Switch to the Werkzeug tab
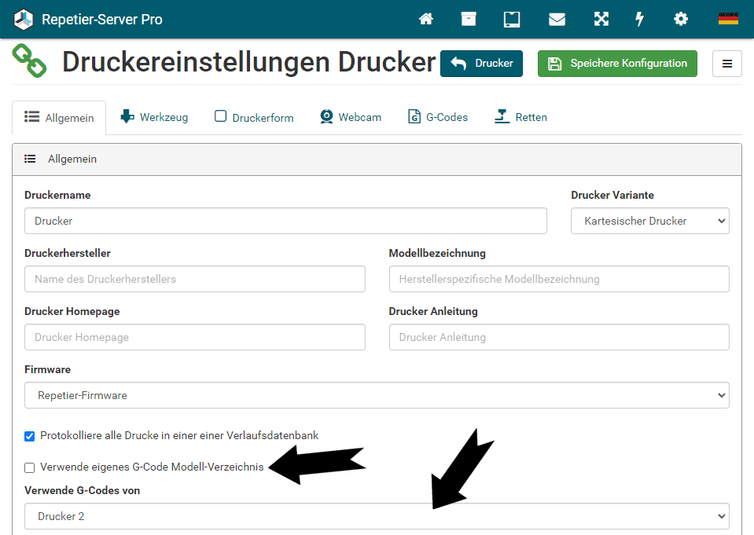 pyautogui.click(x=154, y=117)
